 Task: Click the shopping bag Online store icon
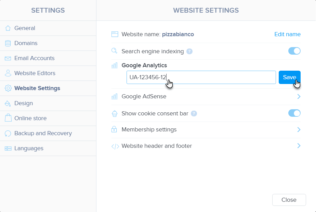click(8, 118)
